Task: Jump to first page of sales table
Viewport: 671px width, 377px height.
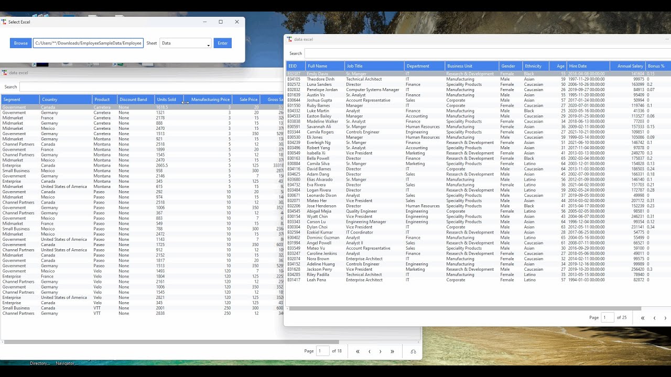Action: tap(358, 351)
